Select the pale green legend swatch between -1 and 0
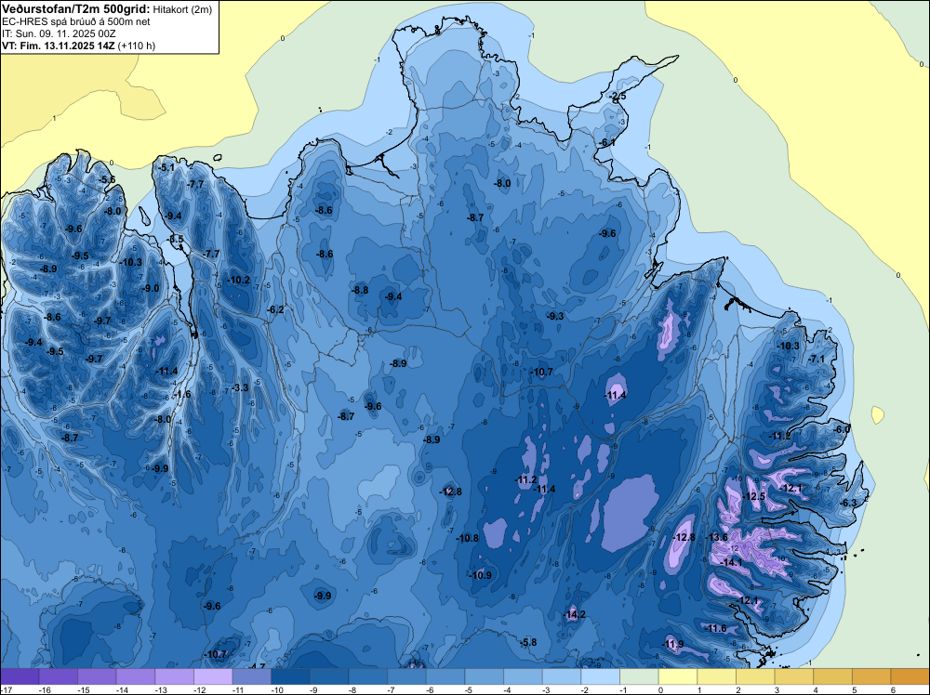 click(x=639, y=676)
